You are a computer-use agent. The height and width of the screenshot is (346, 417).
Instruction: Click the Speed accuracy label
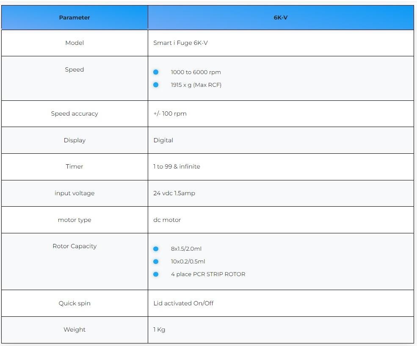click(x=75, y=113)
